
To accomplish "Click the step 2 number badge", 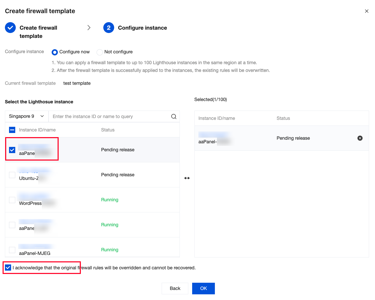I will (109, 28).
